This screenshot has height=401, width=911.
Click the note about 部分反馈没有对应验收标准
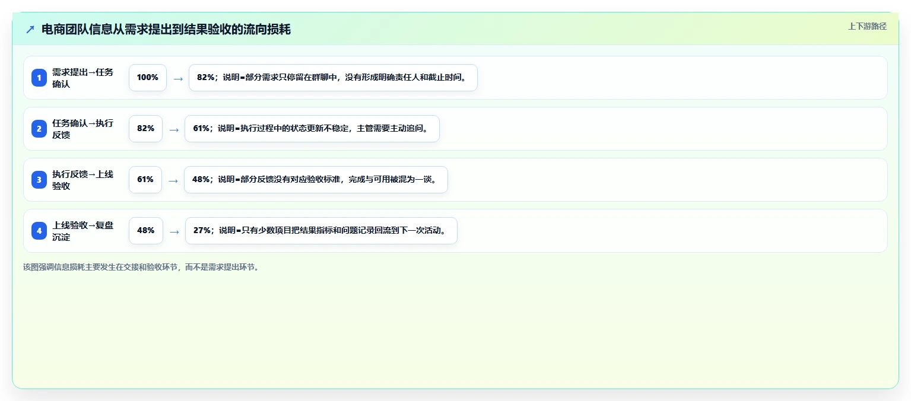coord(316,180)
